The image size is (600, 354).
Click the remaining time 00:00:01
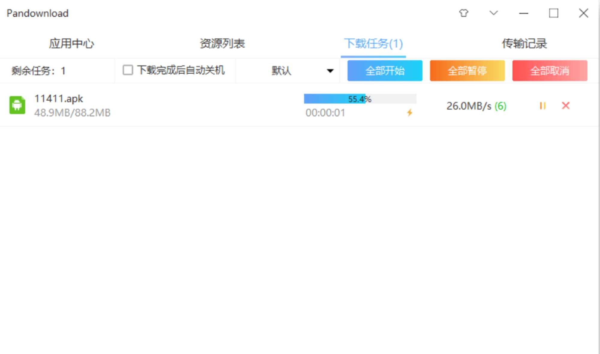tap(325, 113)
